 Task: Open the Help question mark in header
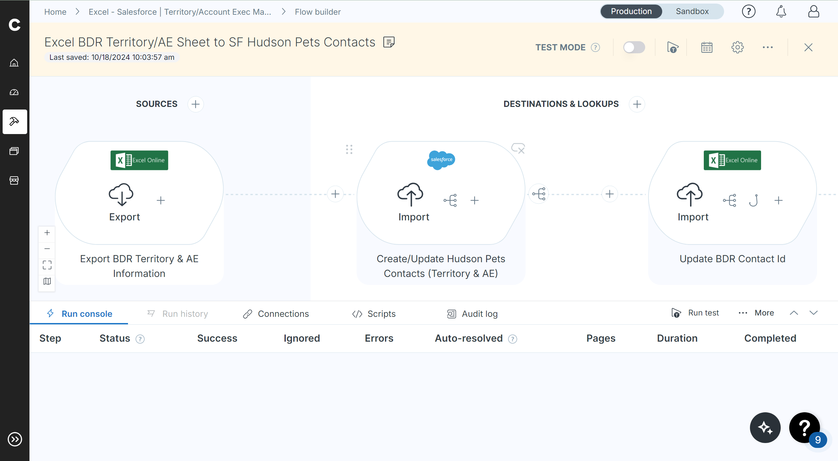pyautogui.click(x=749, y=11)
